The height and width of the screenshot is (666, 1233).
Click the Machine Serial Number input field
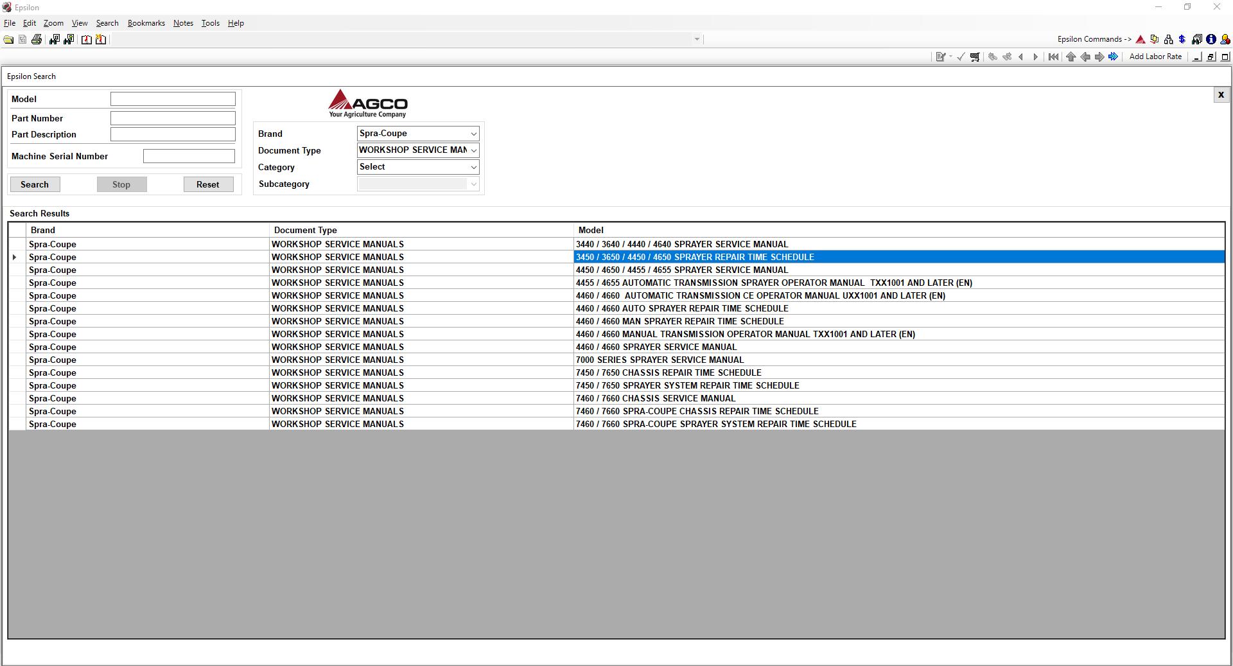pyautogui.click(x=189, y=156)
